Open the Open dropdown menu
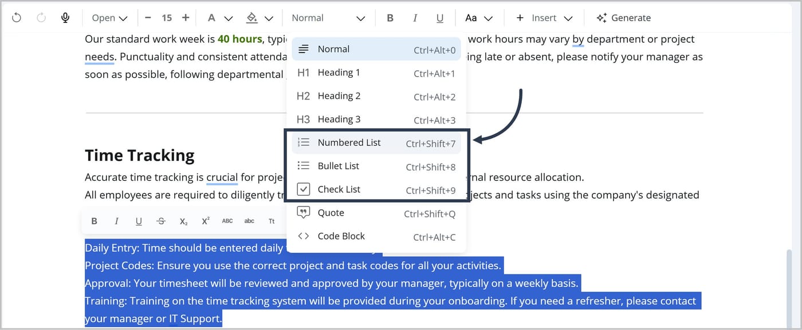802x330 pixels. click(x=109, y=18)
